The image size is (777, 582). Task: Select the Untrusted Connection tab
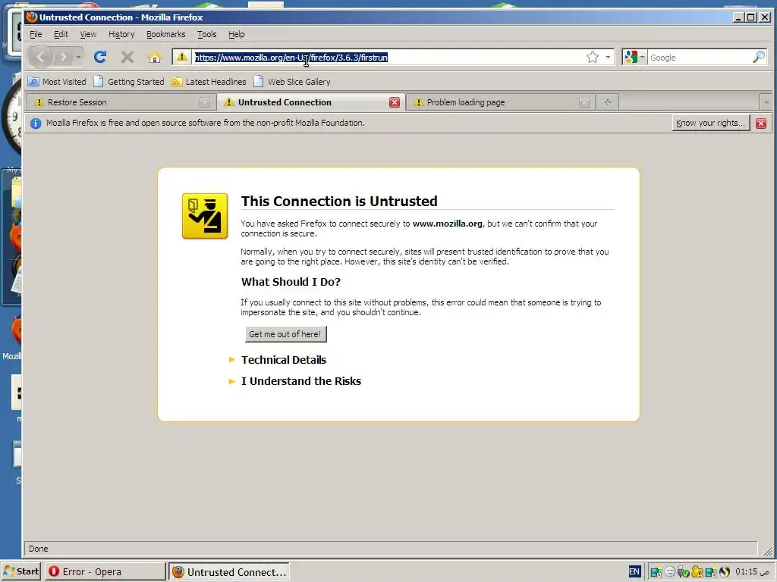[x=310, y=102]
